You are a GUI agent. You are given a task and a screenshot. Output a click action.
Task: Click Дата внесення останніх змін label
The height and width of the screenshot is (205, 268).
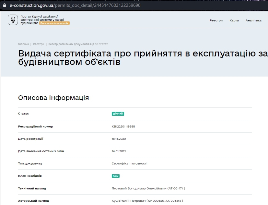(41, 151)
